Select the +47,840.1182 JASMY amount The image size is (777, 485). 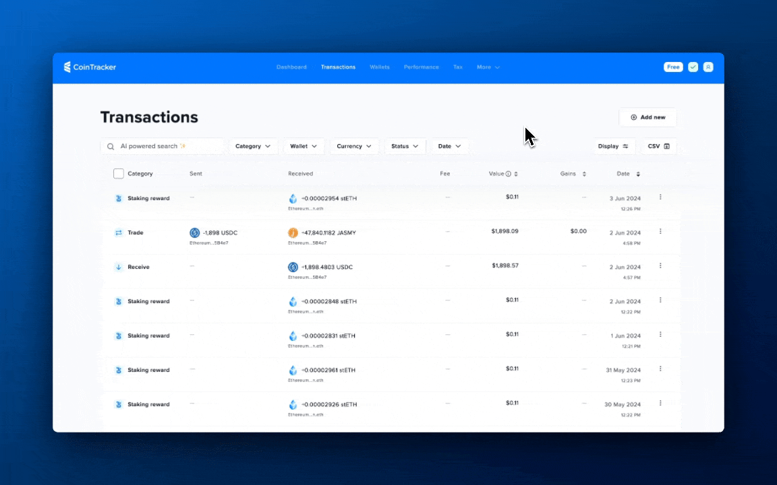point(328,232)
